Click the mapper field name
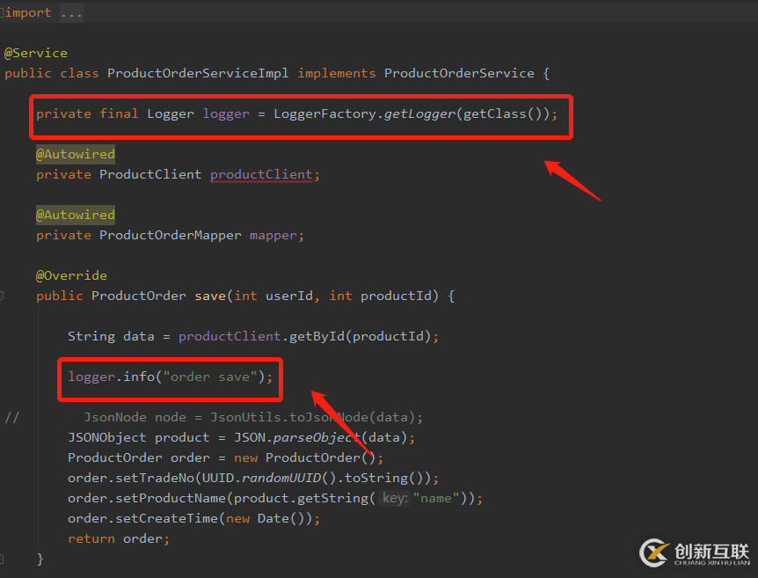The height and width of the screenshot is (578, 758). (273, 236)
